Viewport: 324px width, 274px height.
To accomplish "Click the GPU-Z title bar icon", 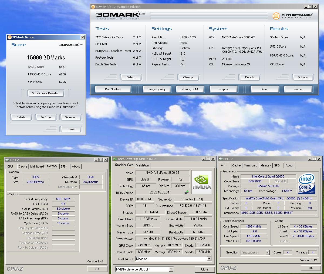I will [x=115, y=159].
